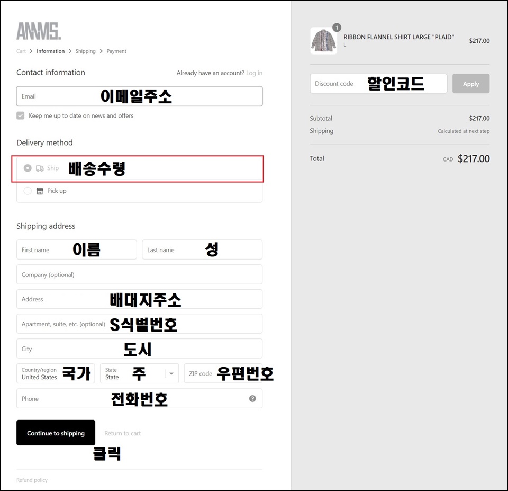The image size is (508, 491).
Task: Click the store icon beside Pick up
Action: point(40,191)
